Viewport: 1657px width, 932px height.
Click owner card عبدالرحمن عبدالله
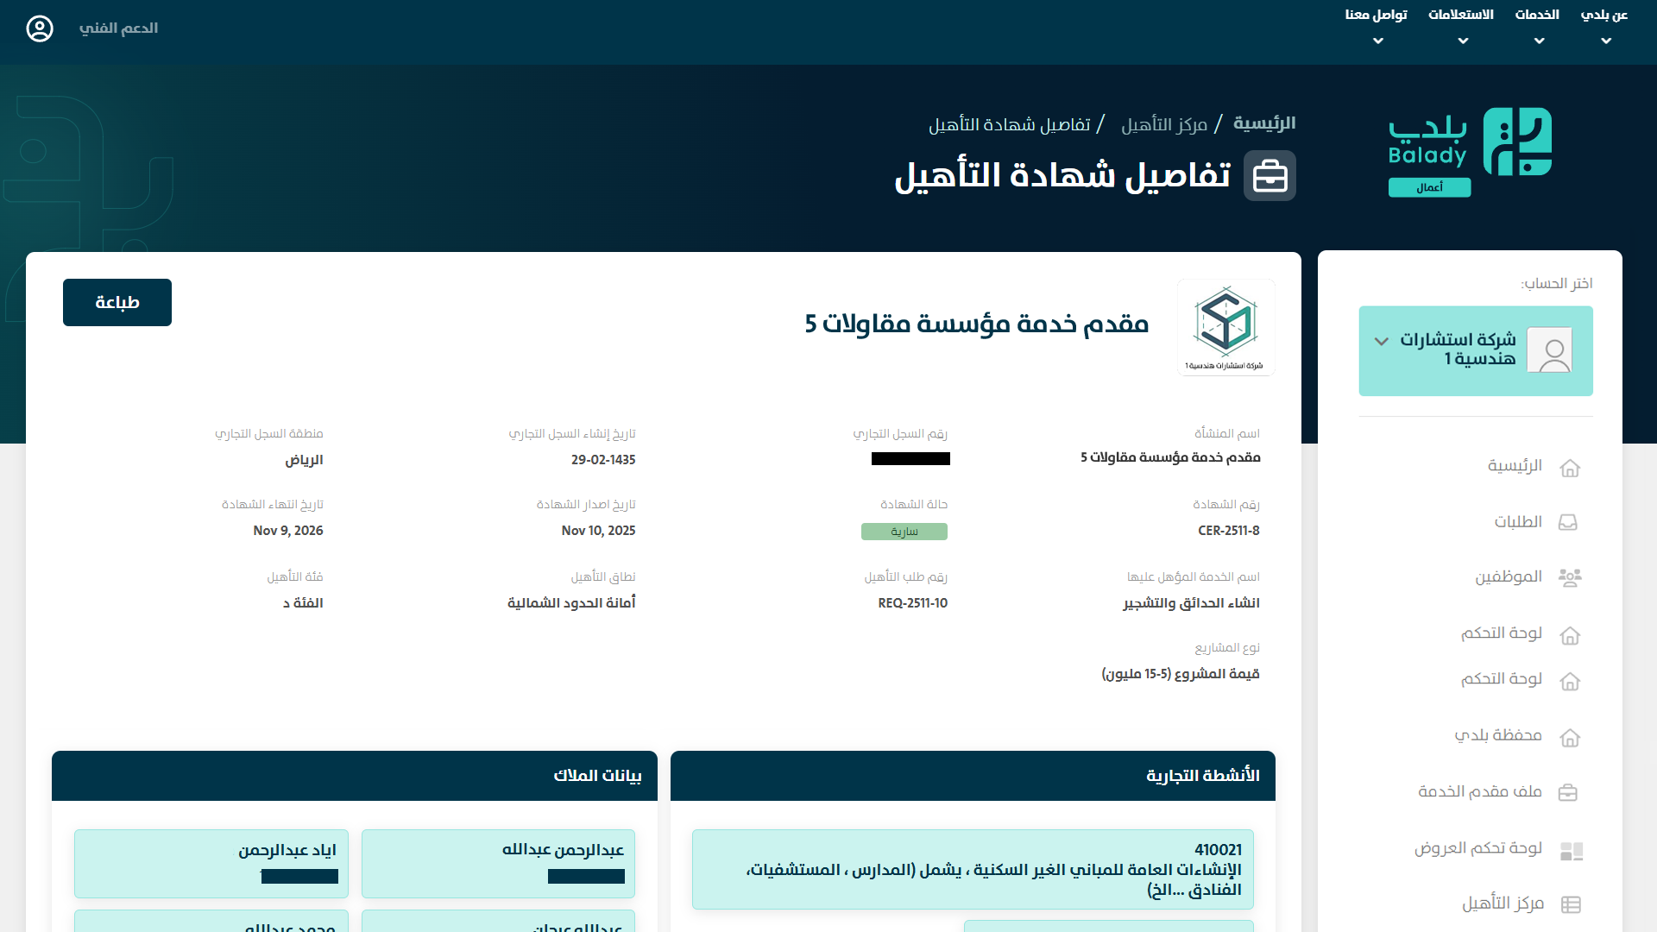point(498,863)
